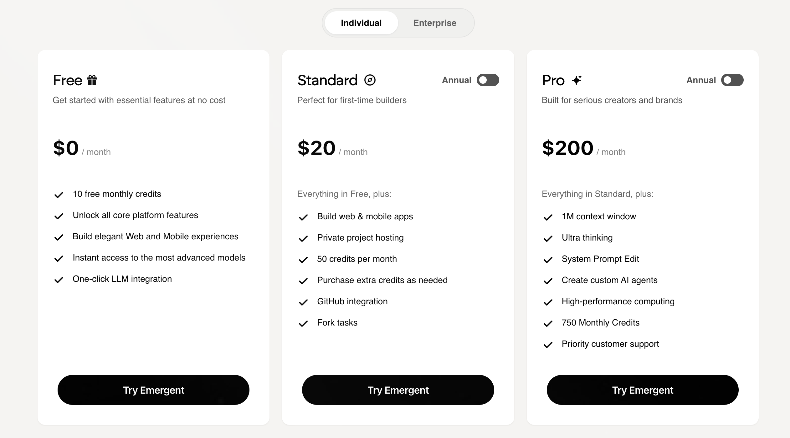The image size is (790, 438).
Task: Click checkmark next to GitHub integration
Action: 303,302
